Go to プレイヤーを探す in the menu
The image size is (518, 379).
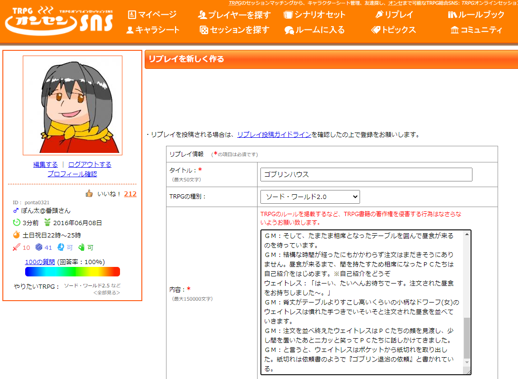click(x=234, y=15)
